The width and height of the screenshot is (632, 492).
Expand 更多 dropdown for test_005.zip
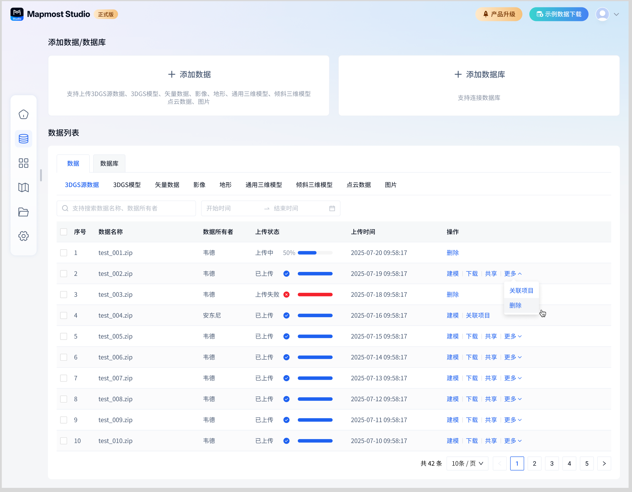513,336
